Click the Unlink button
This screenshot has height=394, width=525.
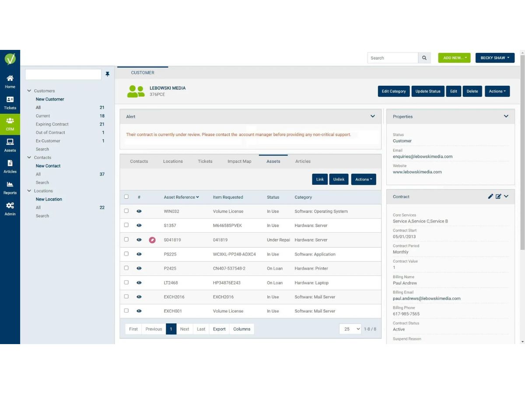pyautogui.click(x=339, y=179)
